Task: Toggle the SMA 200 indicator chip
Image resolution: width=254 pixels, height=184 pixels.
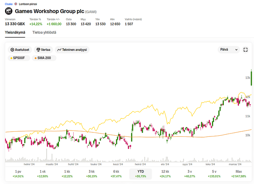Action: 44,58
